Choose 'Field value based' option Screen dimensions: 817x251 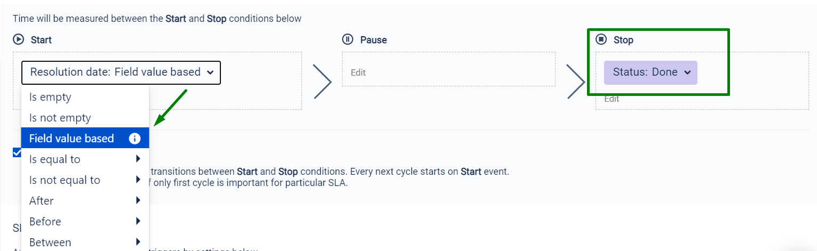point(72,139)
